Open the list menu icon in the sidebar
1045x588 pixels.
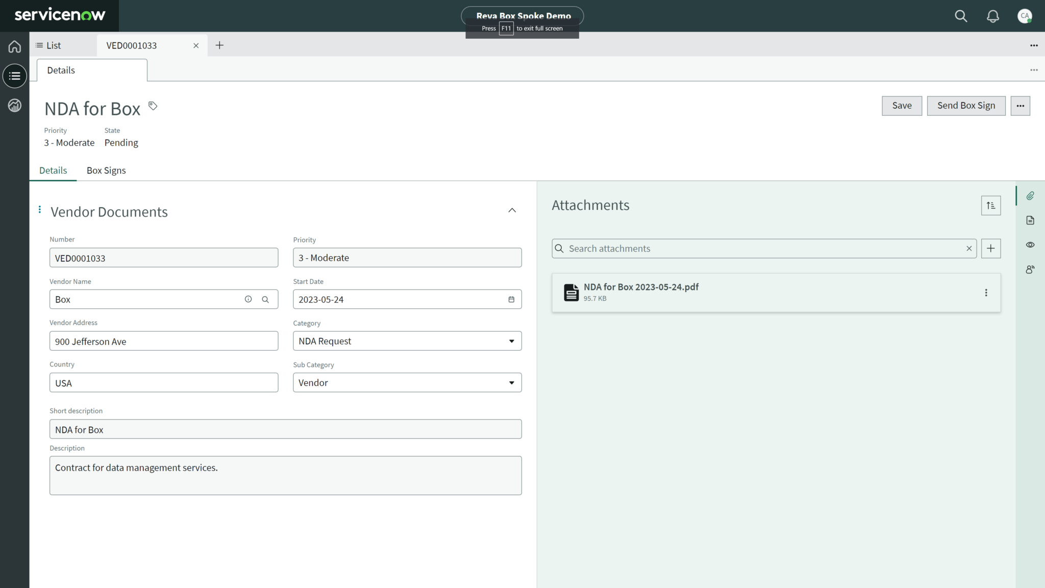tap(14, 76)
